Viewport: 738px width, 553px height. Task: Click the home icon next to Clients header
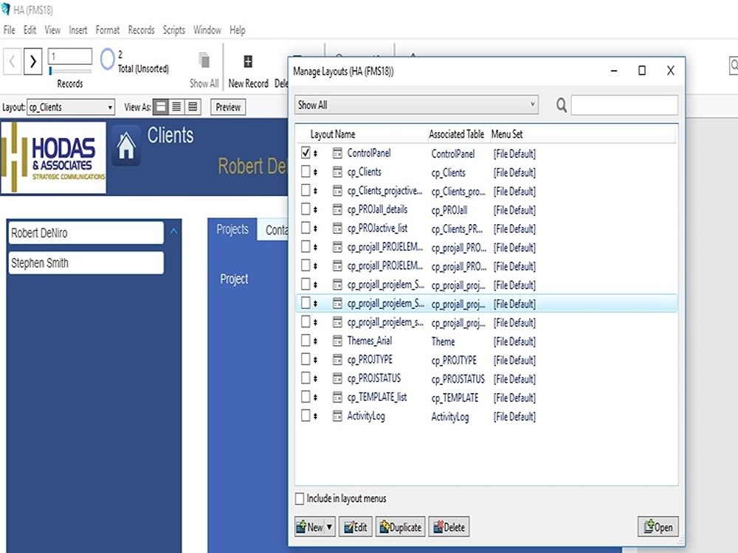pyautogui.click(x=126, y=146)
